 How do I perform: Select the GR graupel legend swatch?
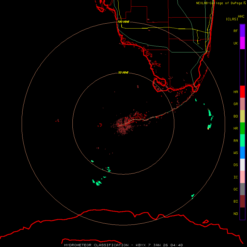242,104
